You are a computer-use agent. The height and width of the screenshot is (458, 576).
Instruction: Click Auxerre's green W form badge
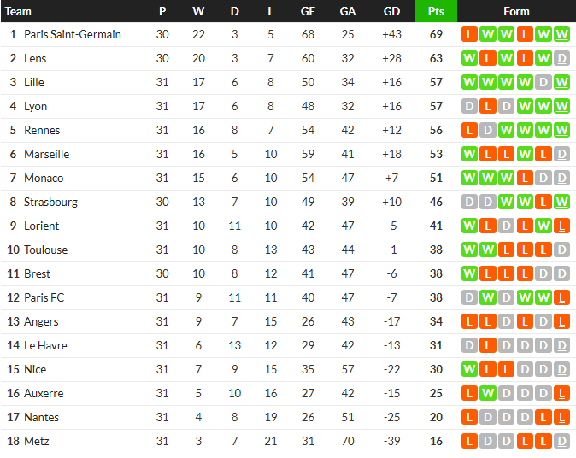click(x=488, y=393)
